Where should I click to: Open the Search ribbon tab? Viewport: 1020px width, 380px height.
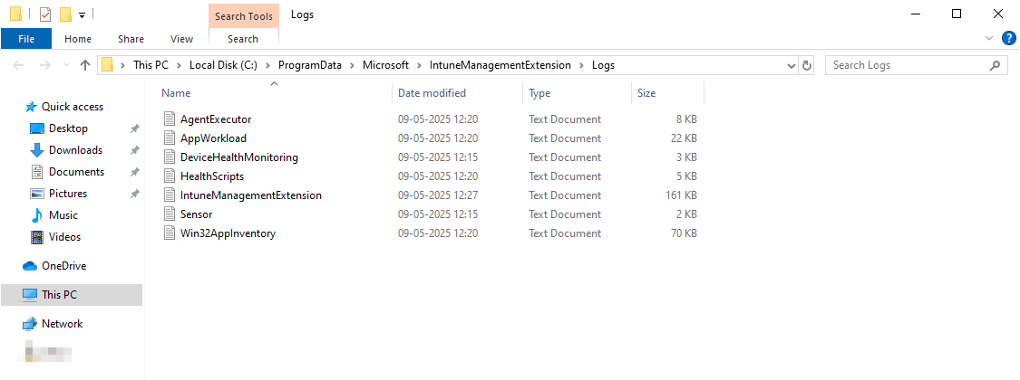[x=243, y=39]
